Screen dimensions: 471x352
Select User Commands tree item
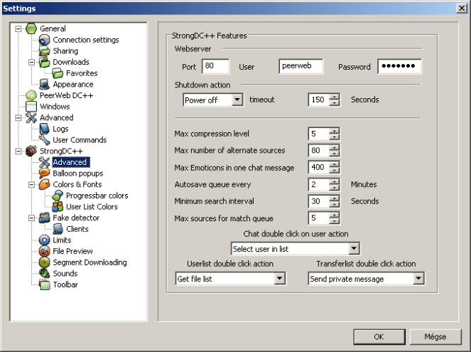80,140
